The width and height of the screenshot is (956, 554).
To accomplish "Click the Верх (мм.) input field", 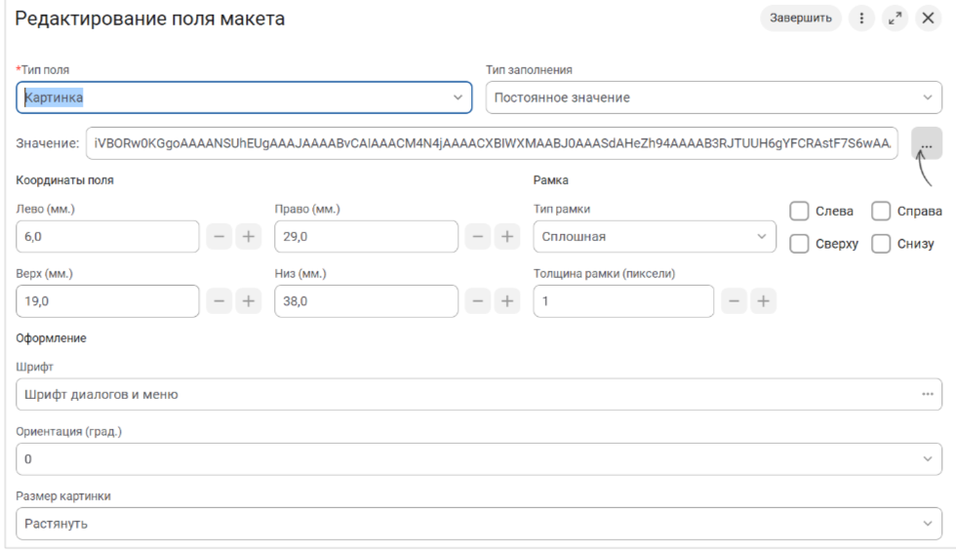I will (x=107, y=301).
